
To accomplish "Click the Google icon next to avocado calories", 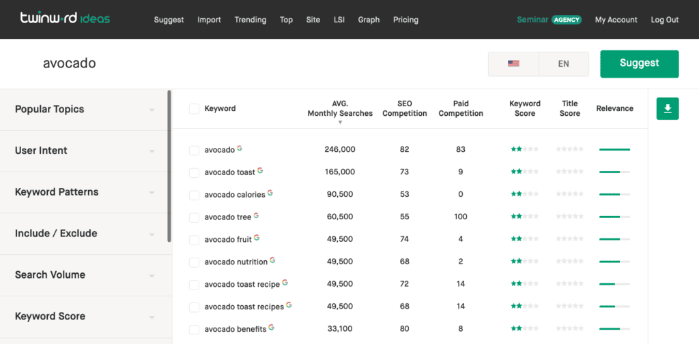I will (270, 193).
